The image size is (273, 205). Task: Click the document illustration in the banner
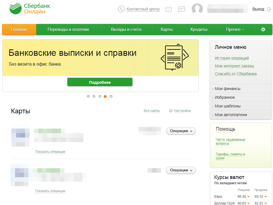[x=175, y=57]
